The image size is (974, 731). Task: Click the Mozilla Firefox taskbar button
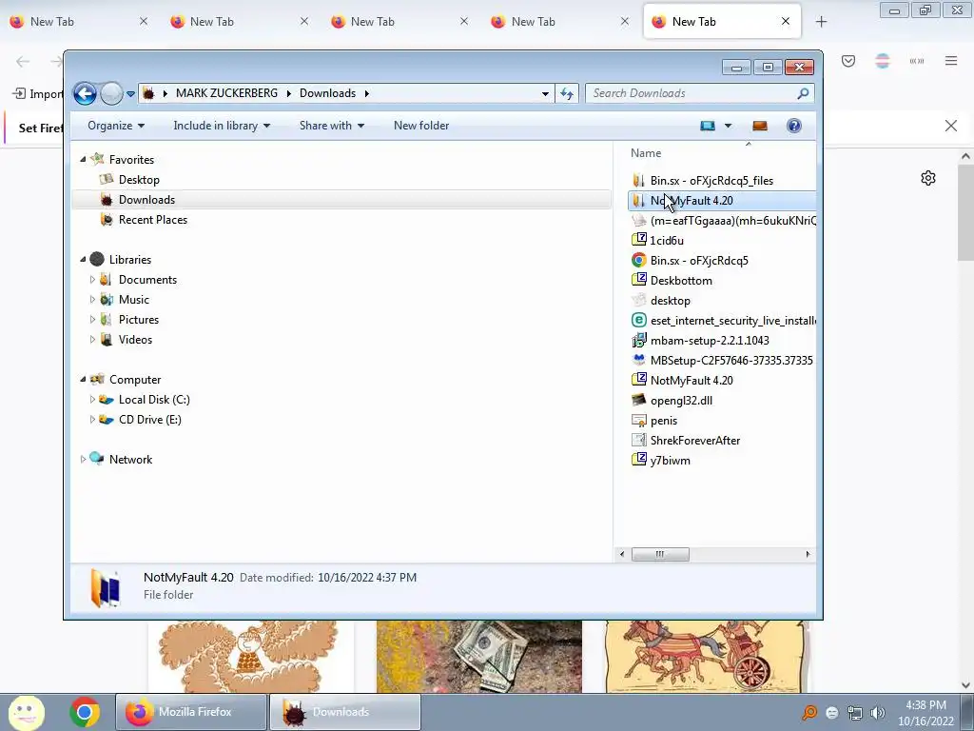(191, 712)
